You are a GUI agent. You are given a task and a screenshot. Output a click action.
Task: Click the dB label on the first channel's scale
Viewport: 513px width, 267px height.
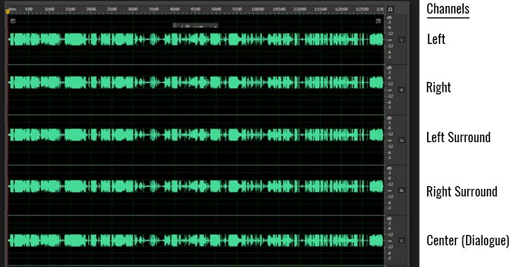tap(389, 17)
